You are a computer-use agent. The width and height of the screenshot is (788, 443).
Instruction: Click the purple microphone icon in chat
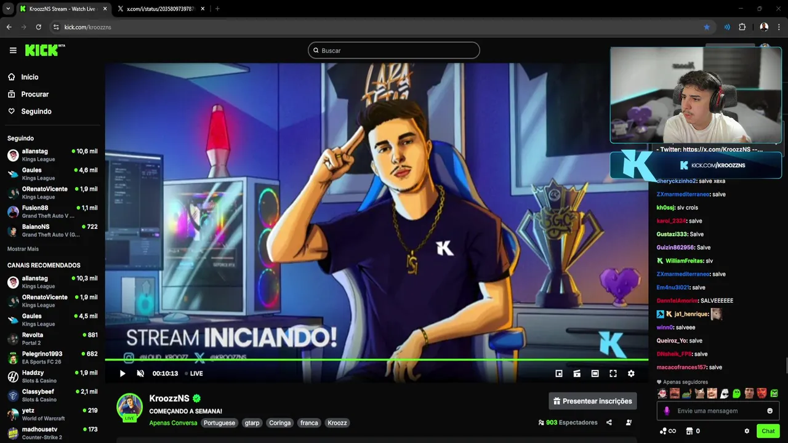click(667, 411)
